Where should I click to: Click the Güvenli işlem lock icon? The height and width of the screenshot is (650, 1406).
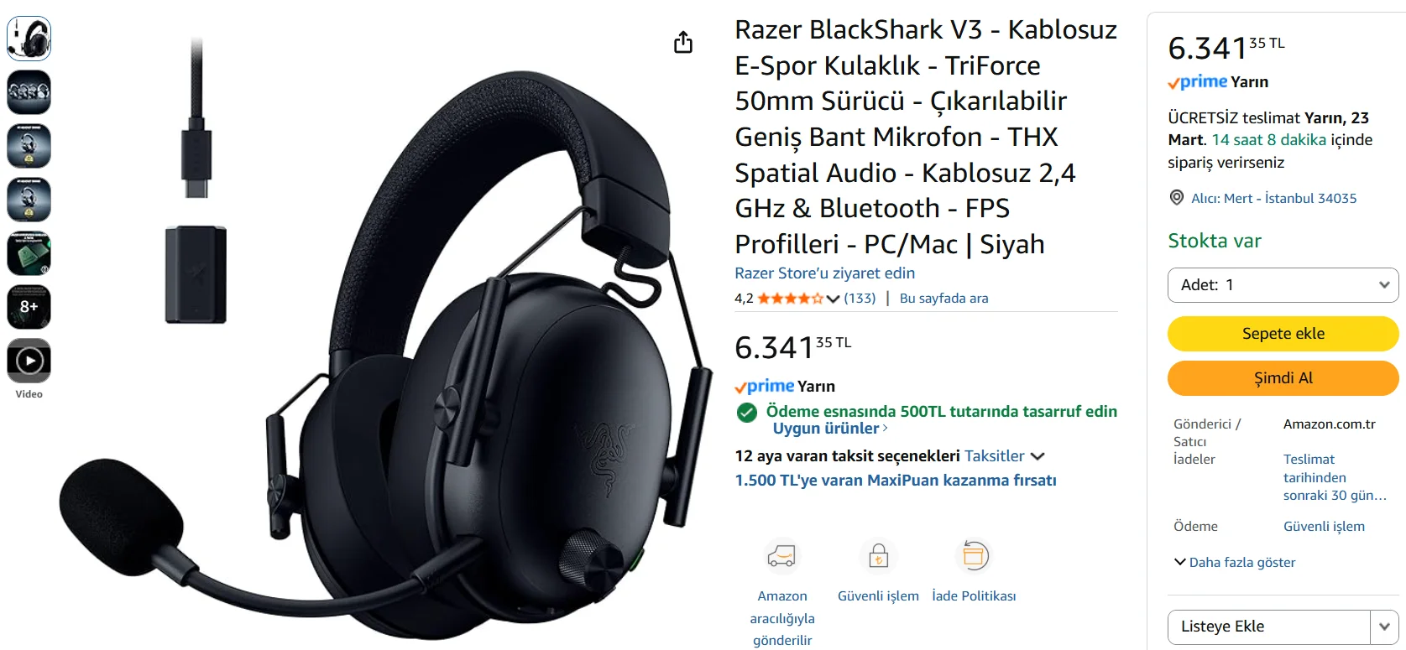tap(878, 555)
